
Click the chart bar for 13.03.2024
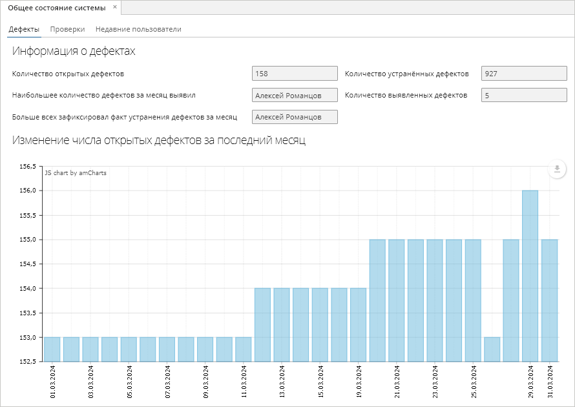282,325
